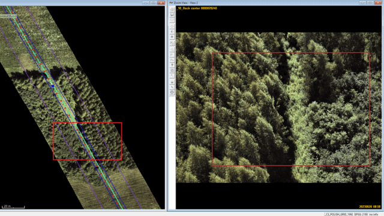384x216 pixels.
Task: Click the picture frame toolbar icon
Action: [172, 71]
